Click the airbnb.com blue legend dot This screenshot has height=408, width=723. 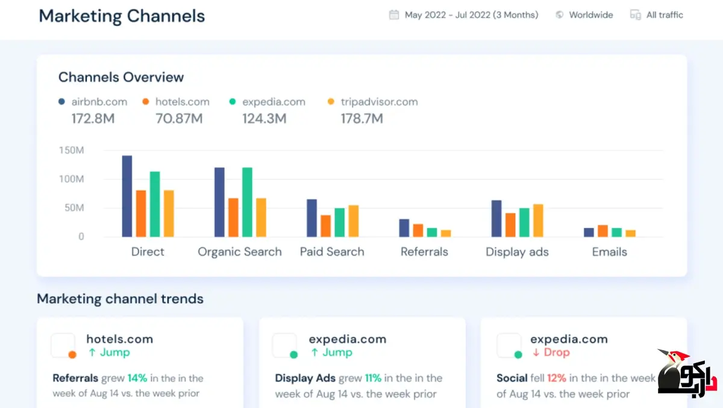[x=61, y=102]
